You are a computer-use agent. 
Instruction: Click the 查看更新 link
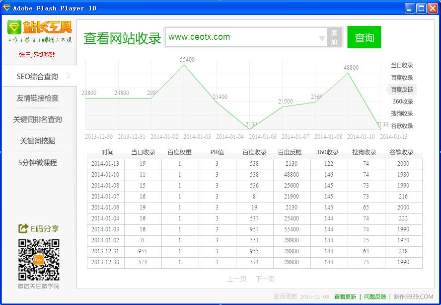pyautogui.click(x=345, y=297)
